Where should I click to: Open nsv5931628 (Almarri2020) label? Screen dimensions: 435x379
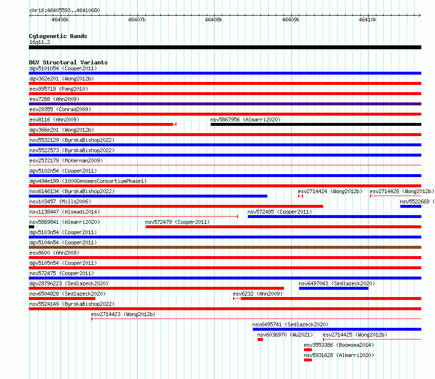pyautogui.click(x=339, y=355)
